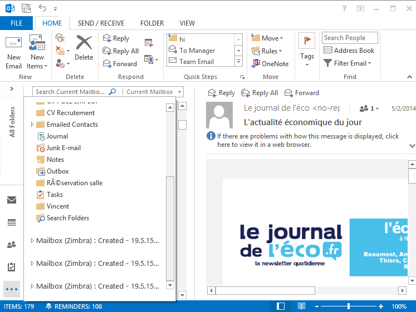Reply from the reading pane
This screenshot has width=416, height=312.
pyautogui.click(x=222, y=93)
